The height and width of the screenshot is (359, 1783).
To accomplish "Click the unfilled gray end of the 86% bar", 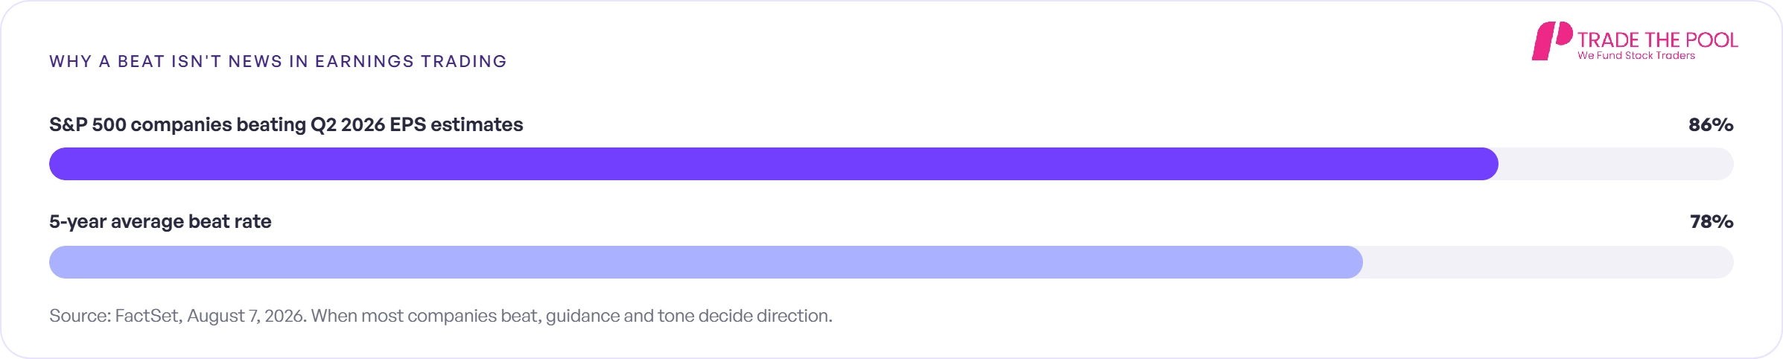I will click(x=1616, y=164).
